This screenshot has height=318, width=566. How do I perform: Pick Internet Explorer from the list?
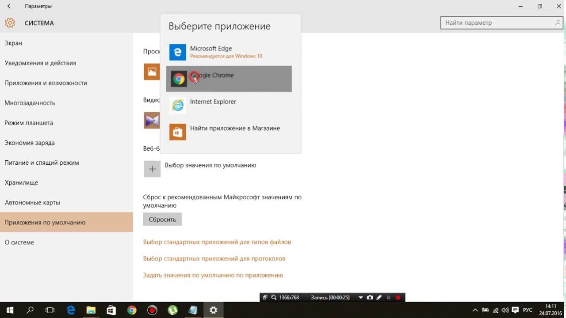click(229, 105)
